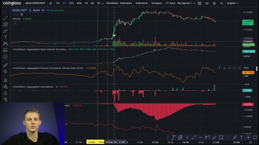Open the horizontal lines tool group

tap(5, 24)
